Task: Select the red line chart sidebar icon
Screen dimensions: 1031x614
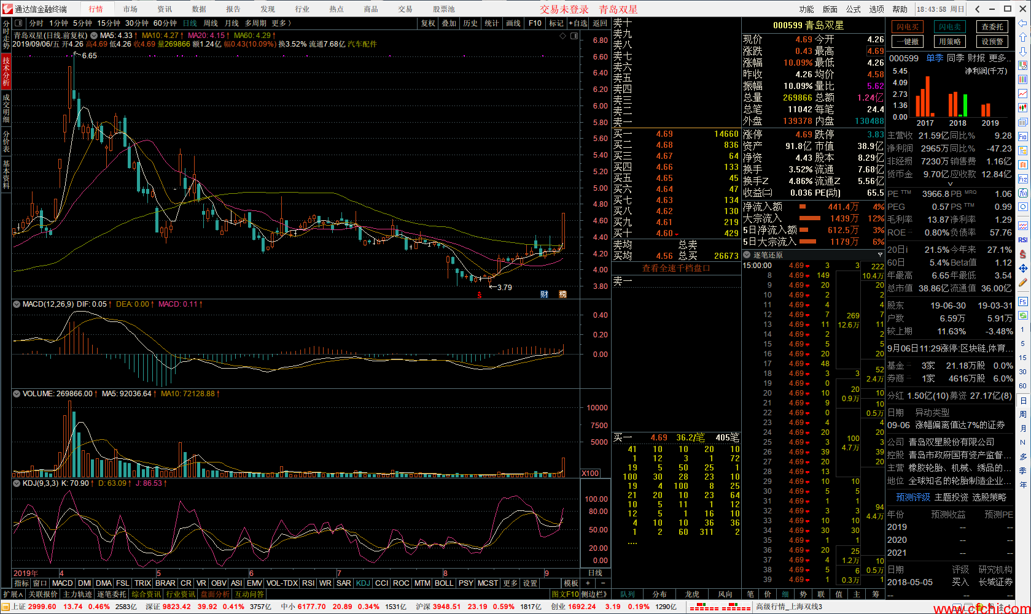Action: coord(1022,94)
